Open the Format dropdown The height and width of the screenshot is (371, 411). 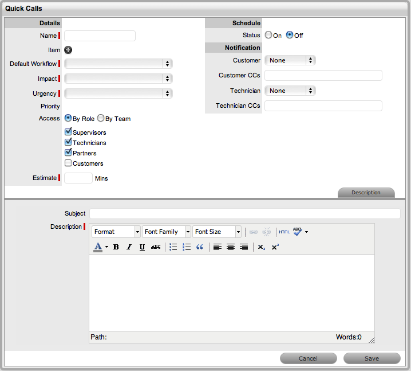(x=116, y=232)
